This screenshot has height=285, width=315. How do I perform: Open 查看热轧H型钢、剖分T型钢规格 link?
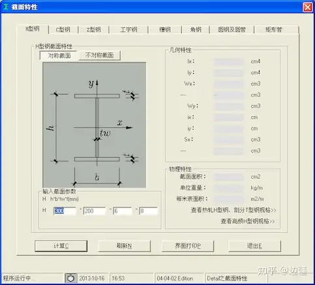(x=233, y=210)
